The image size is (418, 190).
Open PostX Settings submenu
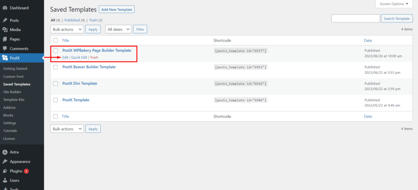click(x=10, y=123)
